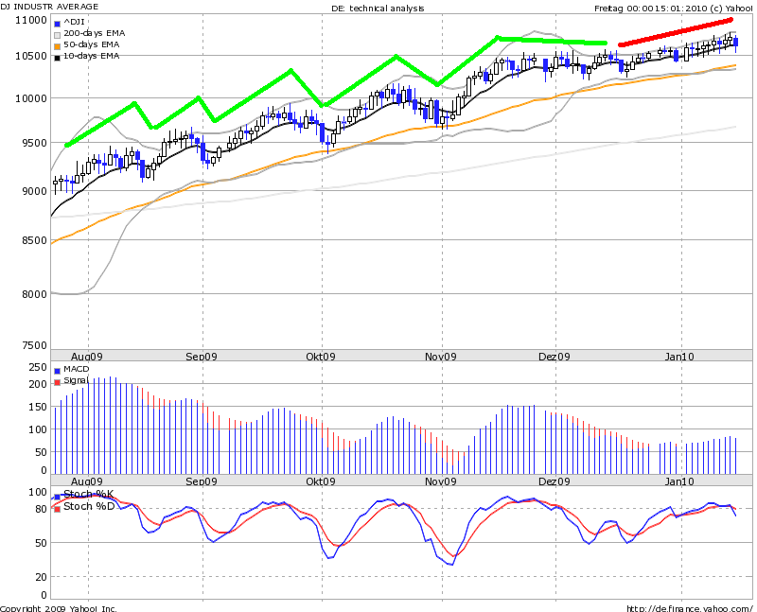
Task: Select the Jan10 axis label
Action: click(679, 357)
